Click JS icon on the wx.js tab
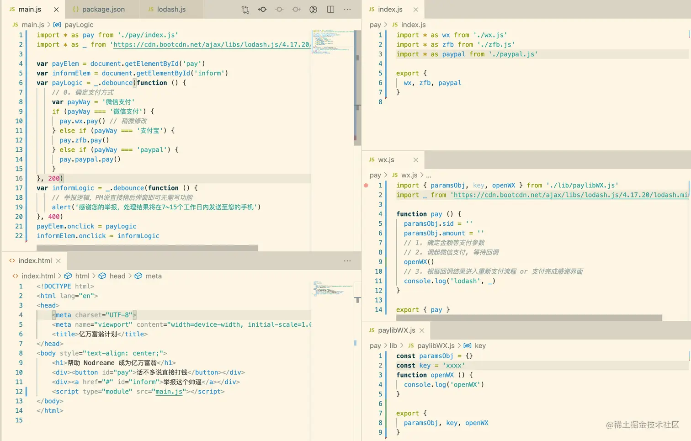This screenshot has width=691, height=441. click(x=372, y=159)
